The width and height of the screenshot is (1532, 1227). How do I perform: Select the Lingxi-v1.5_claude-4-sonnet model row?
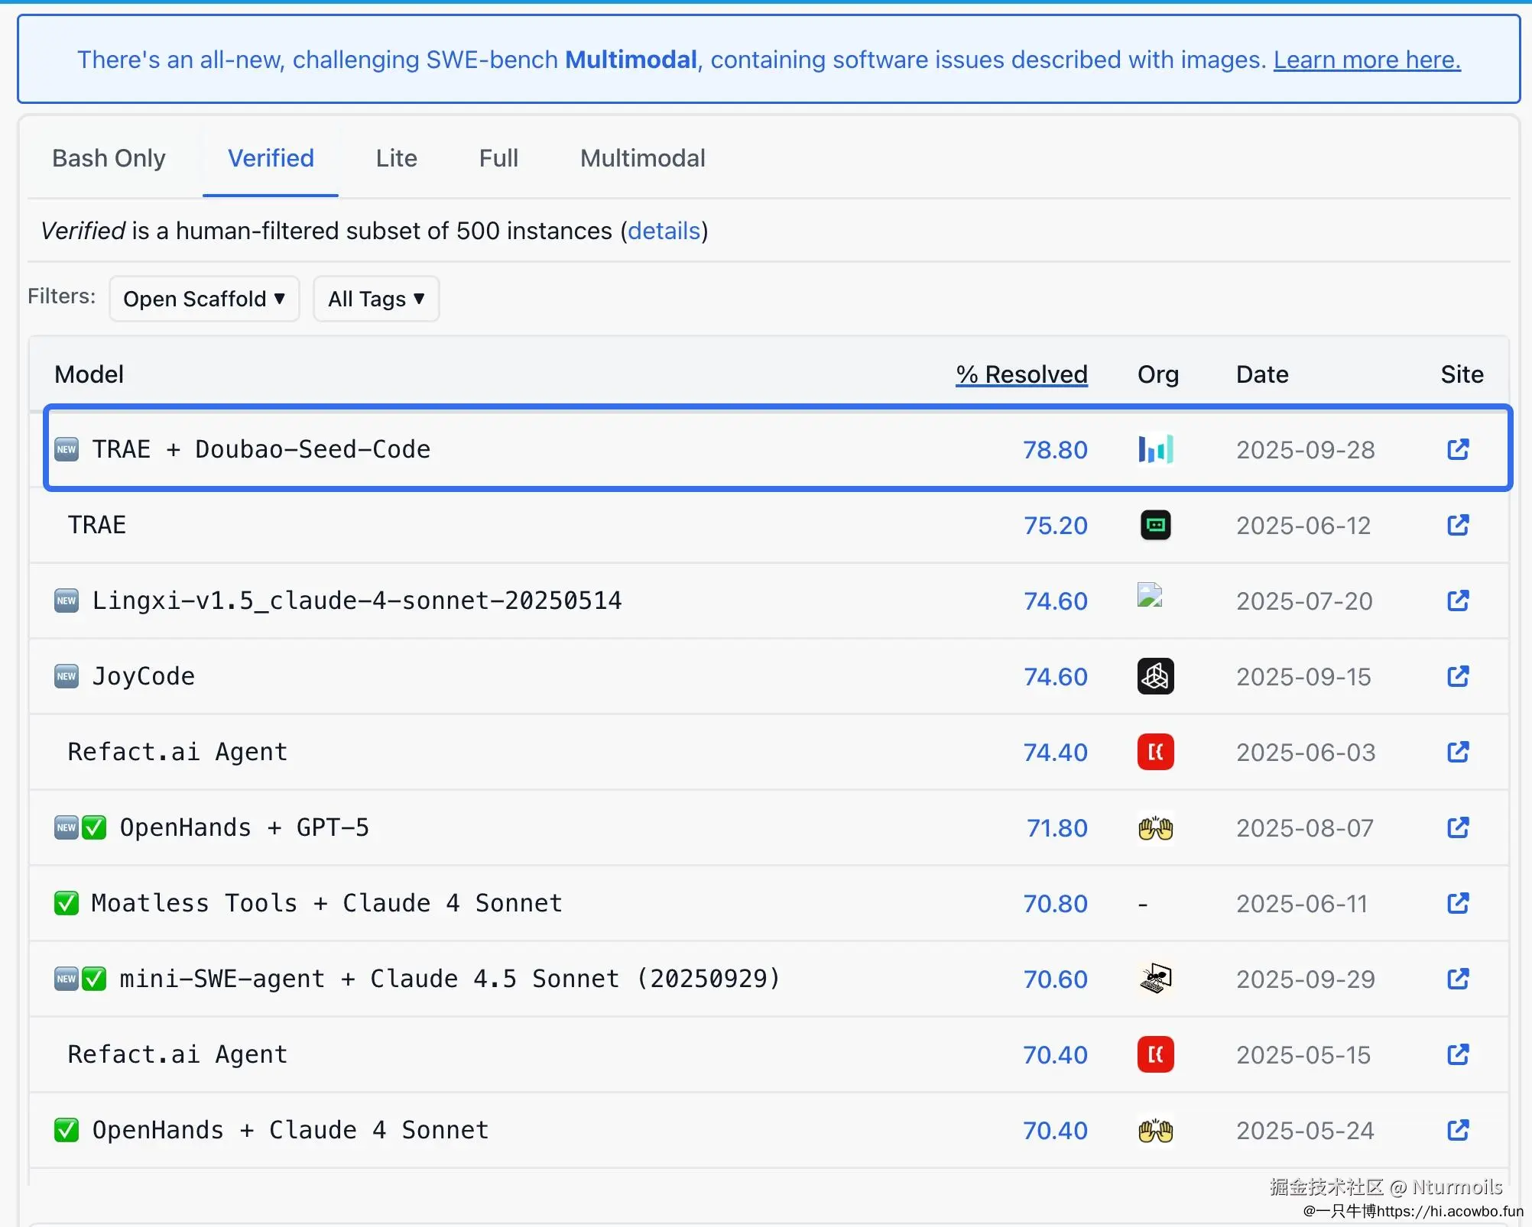click(356, 601)
